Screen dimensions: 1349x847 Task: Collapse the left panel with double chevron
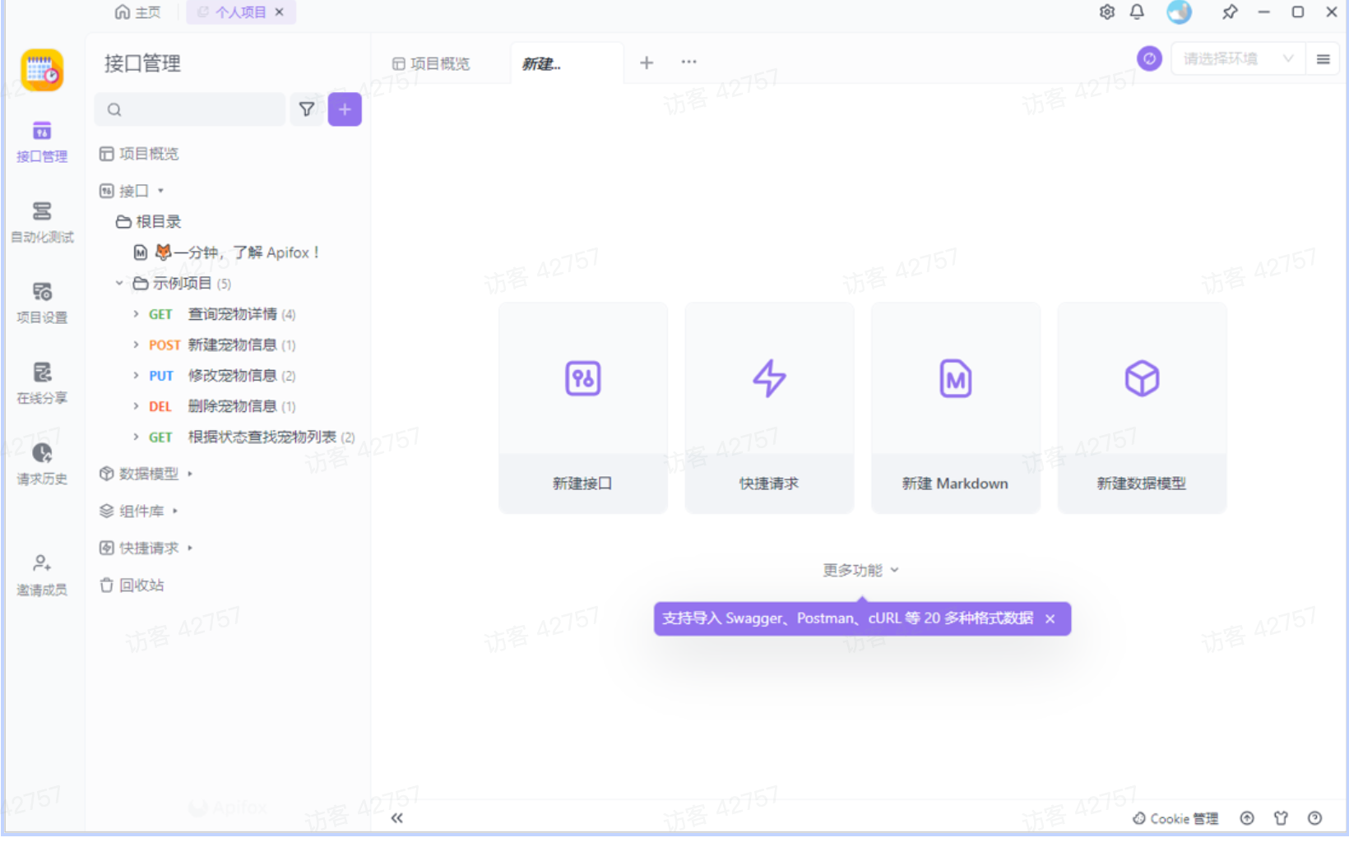tap(397, 817)
